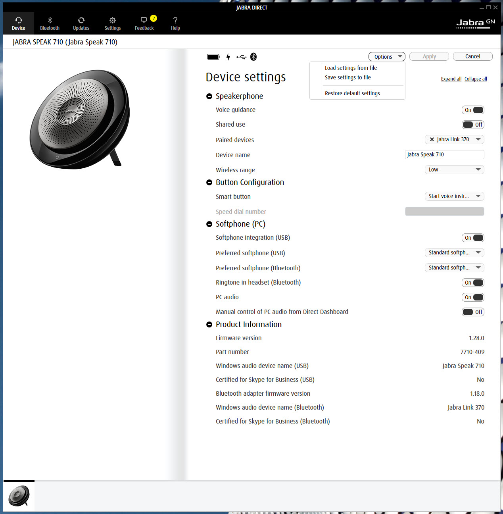
Task: Click the JABRA SPEAK 710 device title
Action: coord(65,42)
